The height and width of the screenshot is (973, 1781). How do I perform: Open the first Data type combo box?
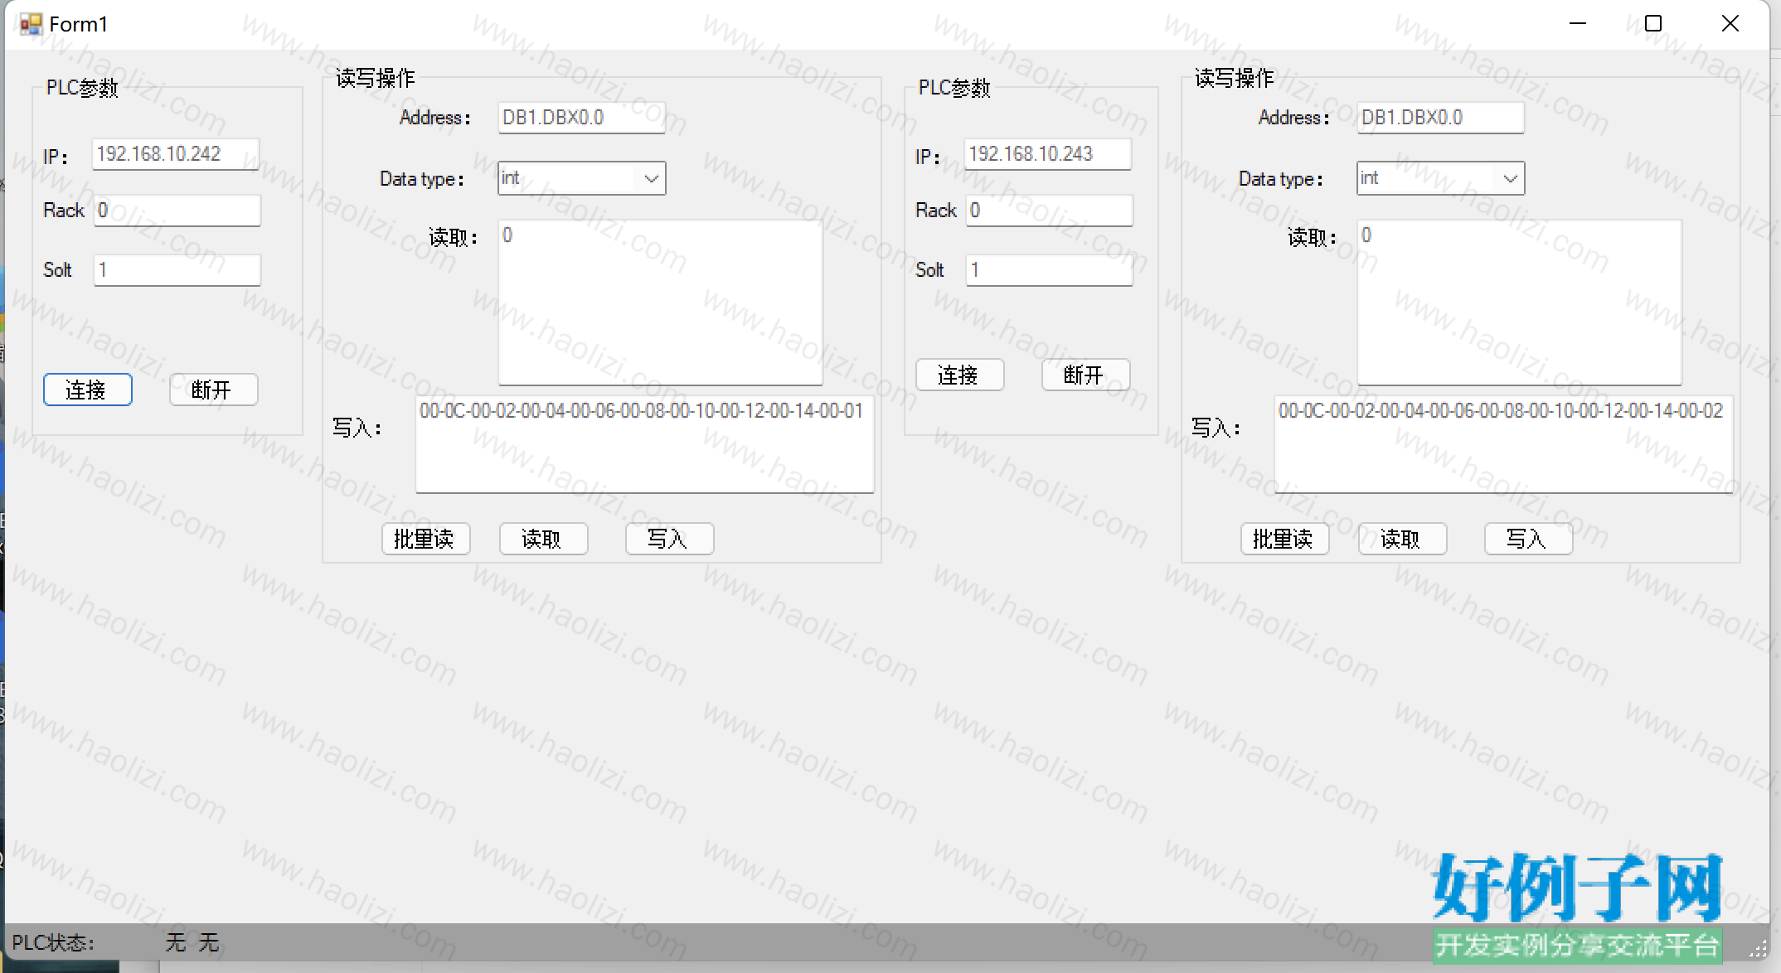click(581, 178)
